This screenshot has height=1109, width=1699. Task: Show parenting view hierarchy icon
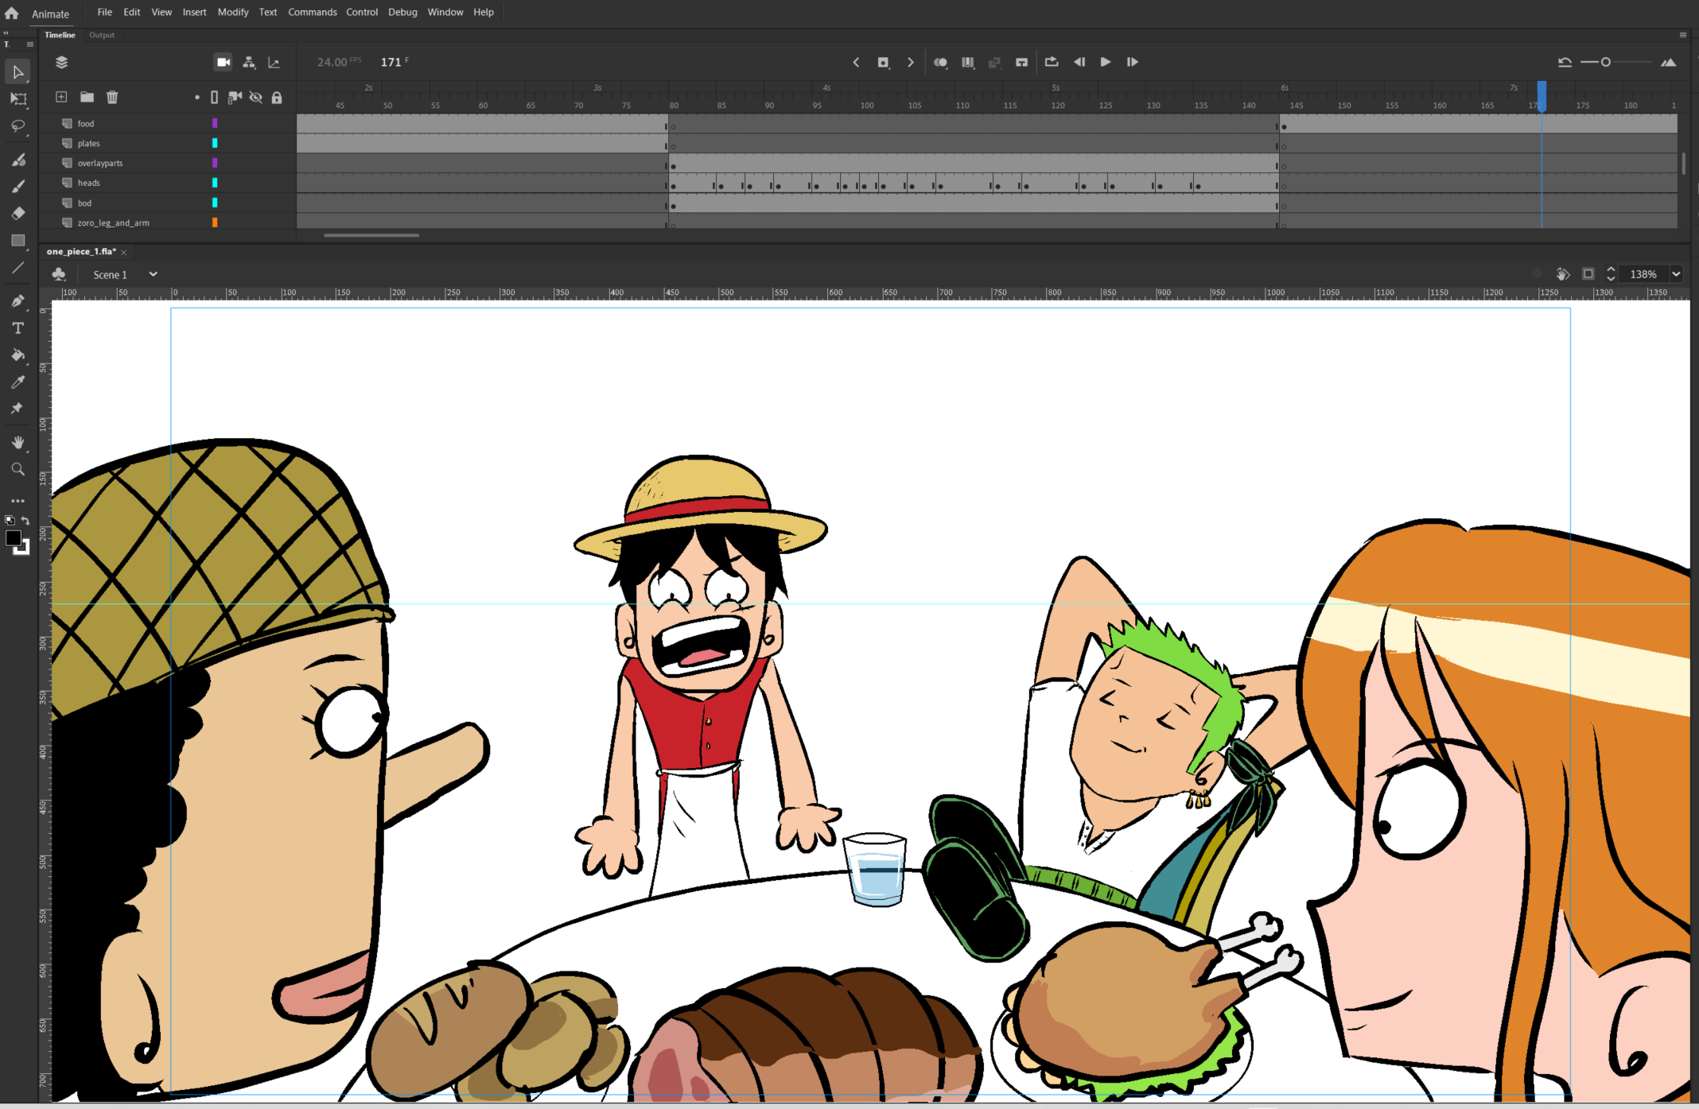pyautogui.click(x=249, y=62)
